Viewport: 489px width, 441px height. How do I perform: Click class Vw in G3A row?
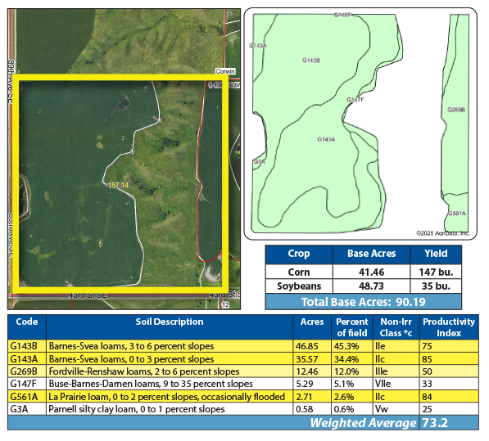point(381,409)
